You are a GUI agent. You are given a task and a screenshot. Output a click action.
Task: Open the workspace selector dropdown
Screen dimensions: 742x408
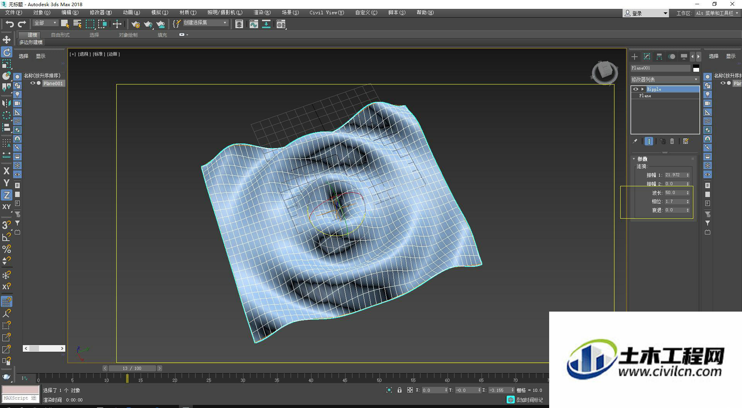click(717, 13)
